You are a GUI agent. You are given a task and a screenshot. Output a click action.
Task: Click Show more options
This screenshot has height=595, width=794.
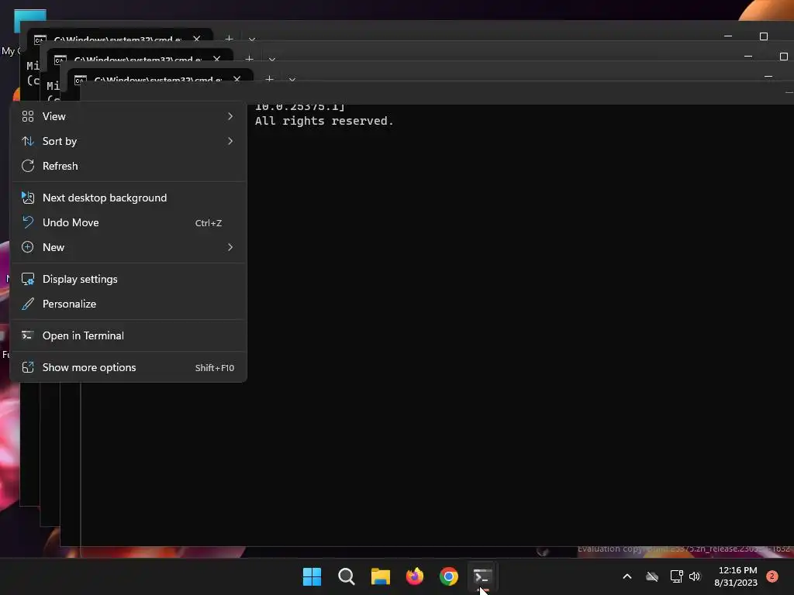coord(128,368)
